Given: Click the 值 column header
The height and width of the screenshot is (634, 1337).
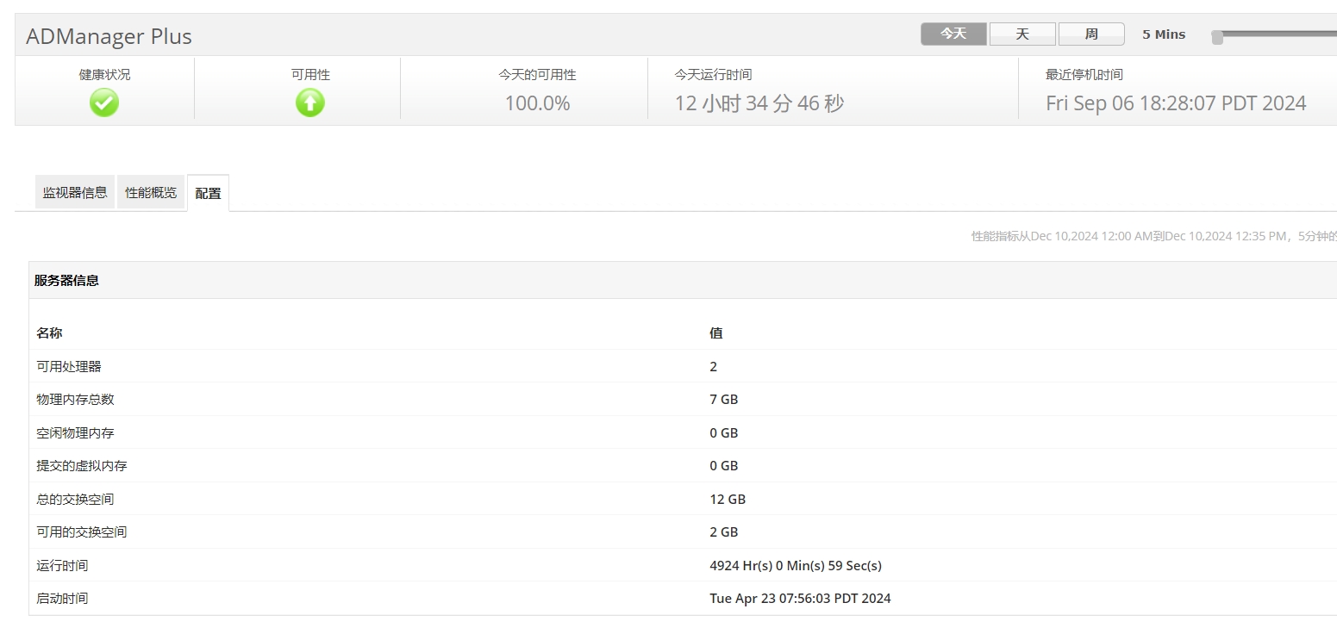Looking at the screenshot, I should tap(716, 333).
